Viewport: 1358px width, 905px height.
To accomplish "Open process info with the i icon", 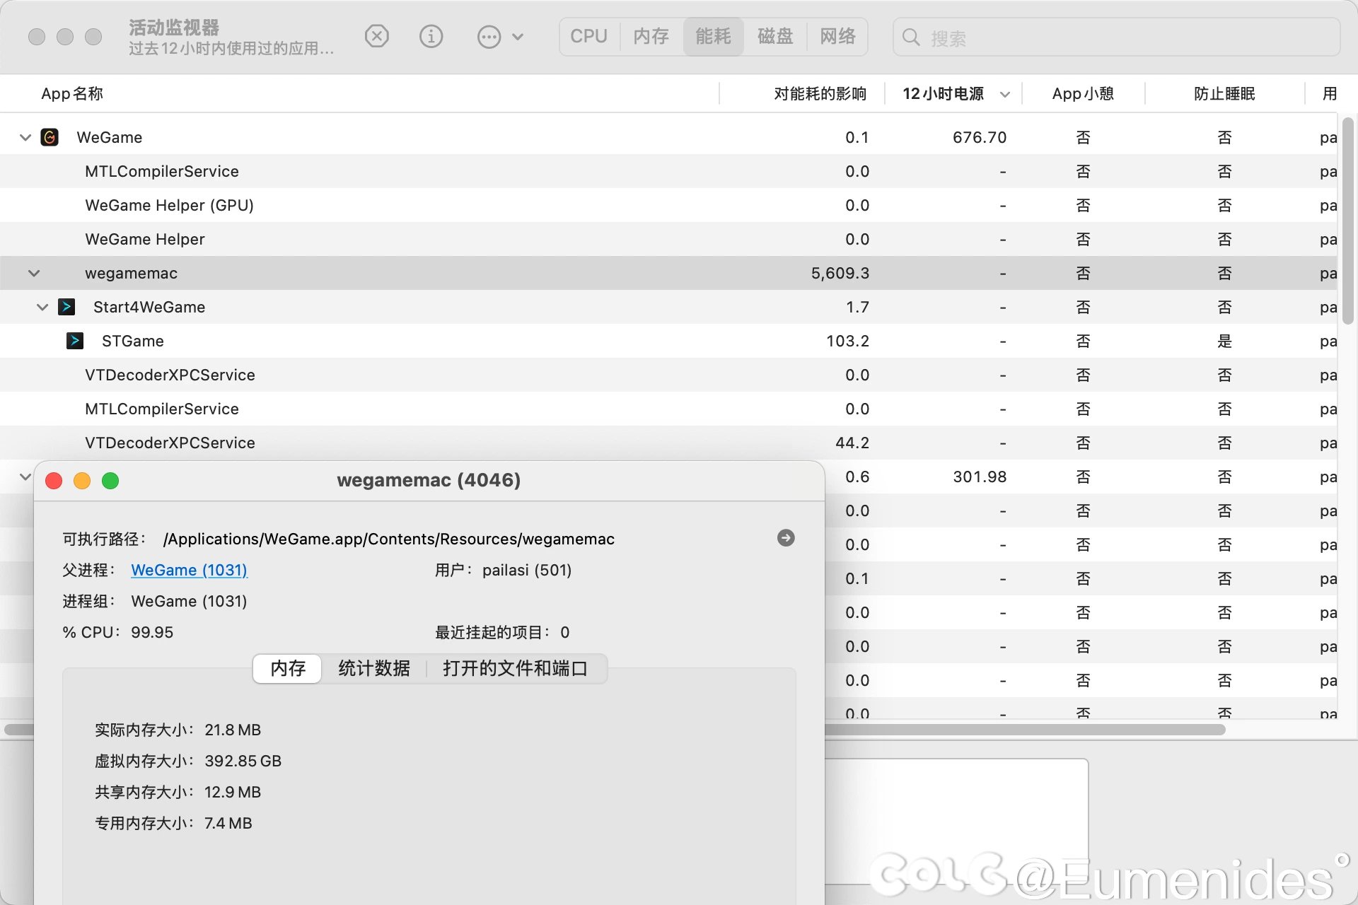I will [x=431, y=36].
